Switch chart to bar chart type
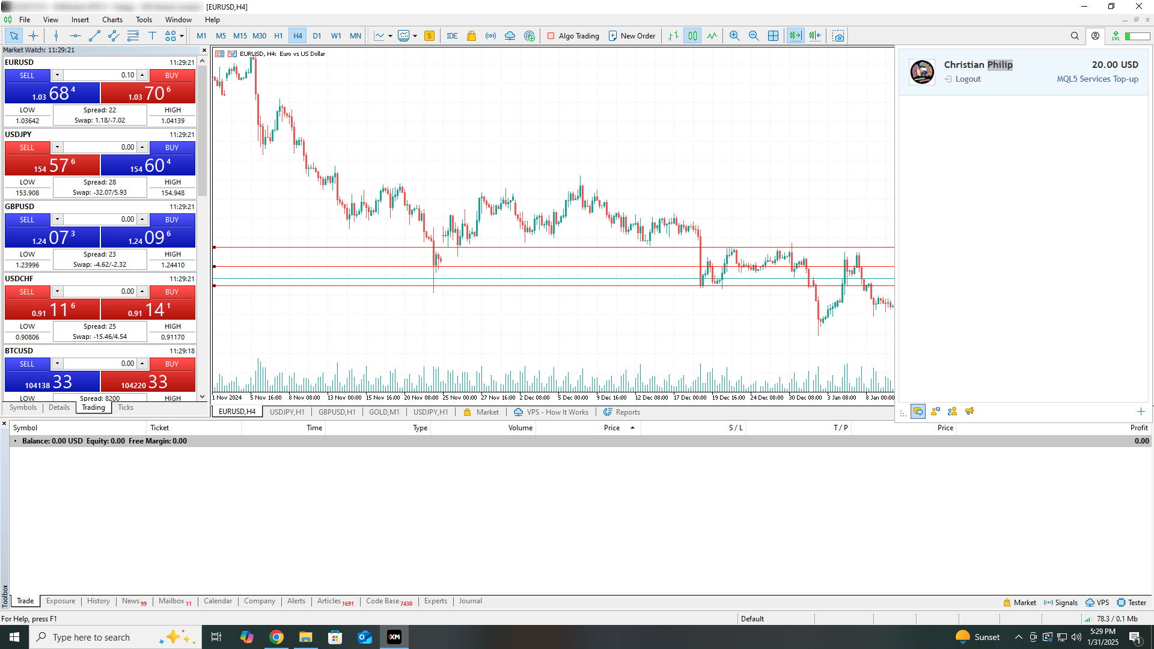 coord(674,36)
